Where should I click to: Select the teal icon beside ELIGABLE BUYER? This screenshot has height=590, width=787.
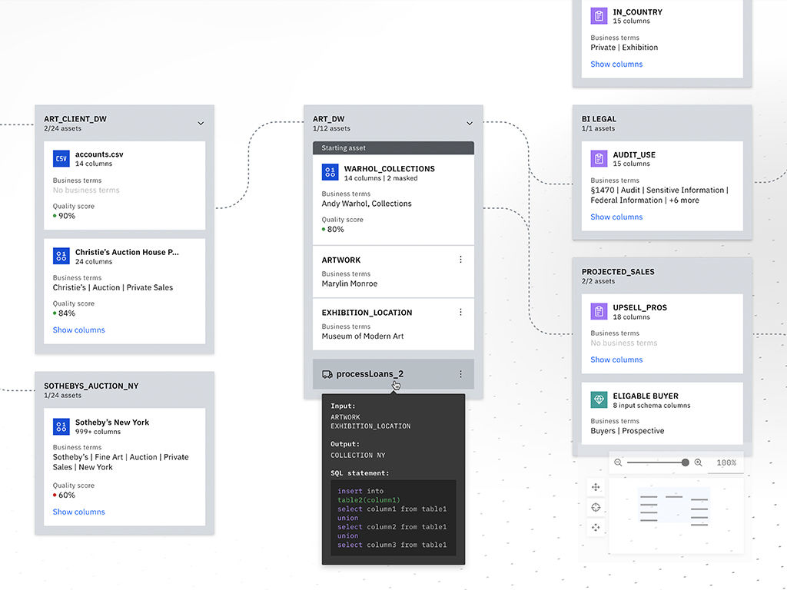[599, 399]
